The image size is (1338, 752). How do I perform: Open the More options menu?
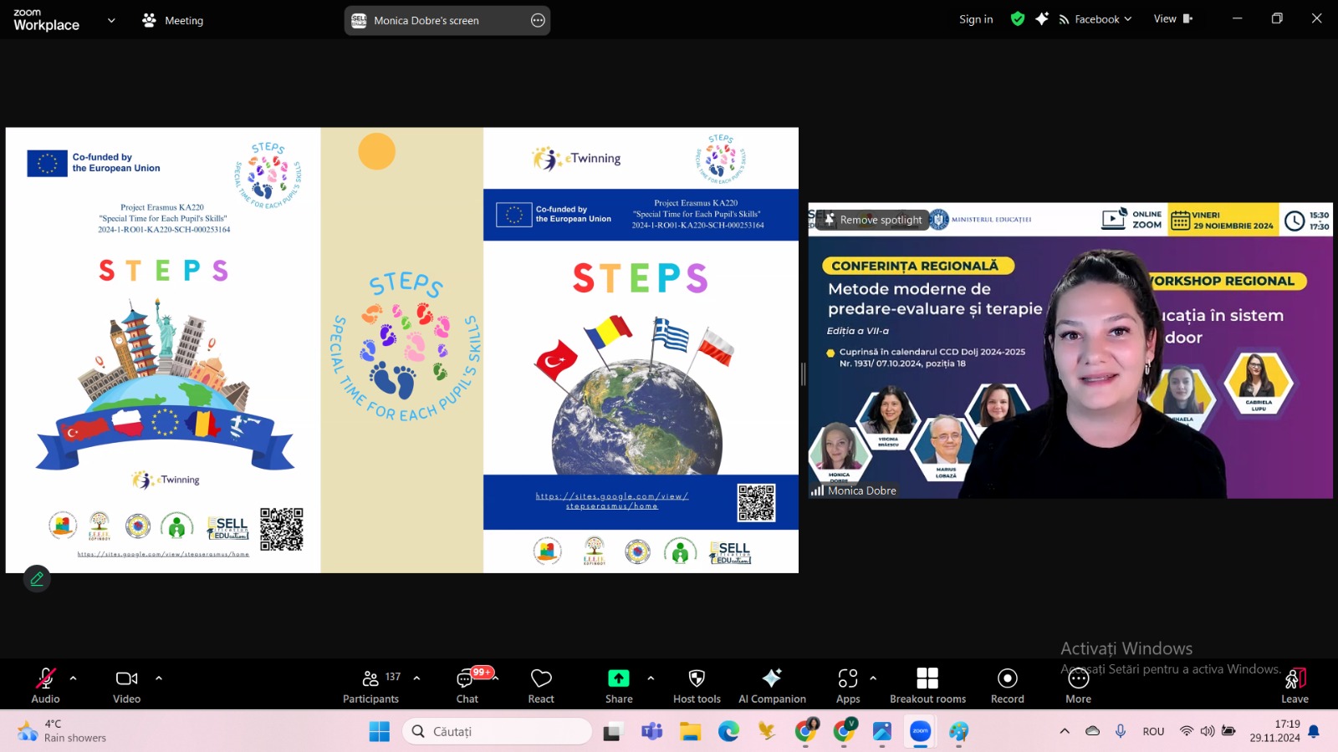(x=1078, y=684)
